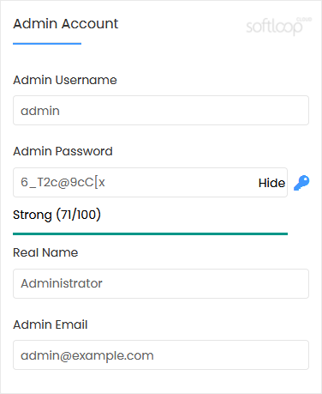Click the green password strength bar
This screenshot has width=322, height=394.
point(150,233)
